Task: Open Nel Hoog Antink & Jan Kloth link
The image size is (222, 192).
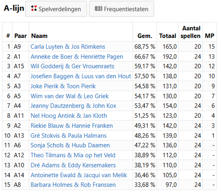Action: point(69,115)
